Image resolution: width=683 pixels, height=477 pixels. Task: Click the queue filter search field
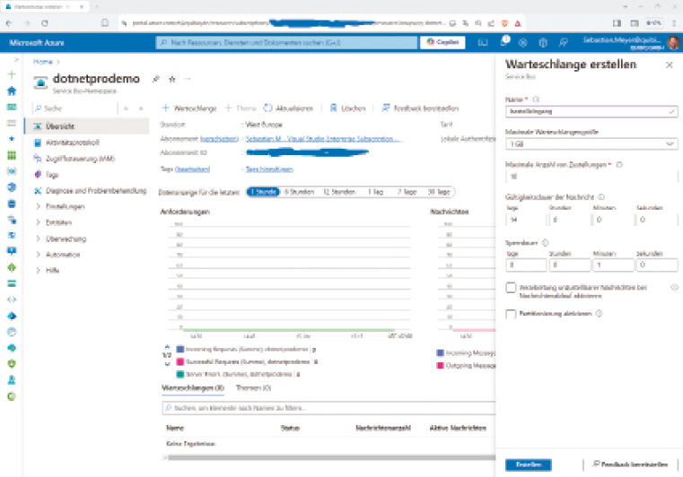tap(328, 408)
